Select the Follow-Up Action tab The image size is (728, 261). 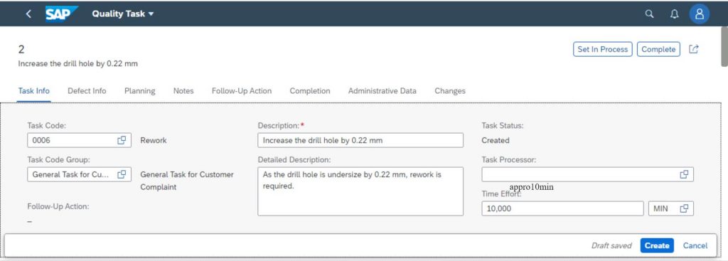click(x=242, y=91)
